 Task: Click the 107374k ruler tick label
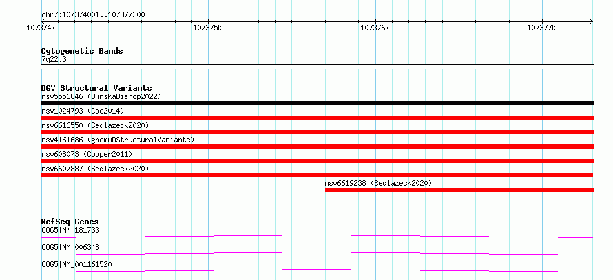point(41,28)
